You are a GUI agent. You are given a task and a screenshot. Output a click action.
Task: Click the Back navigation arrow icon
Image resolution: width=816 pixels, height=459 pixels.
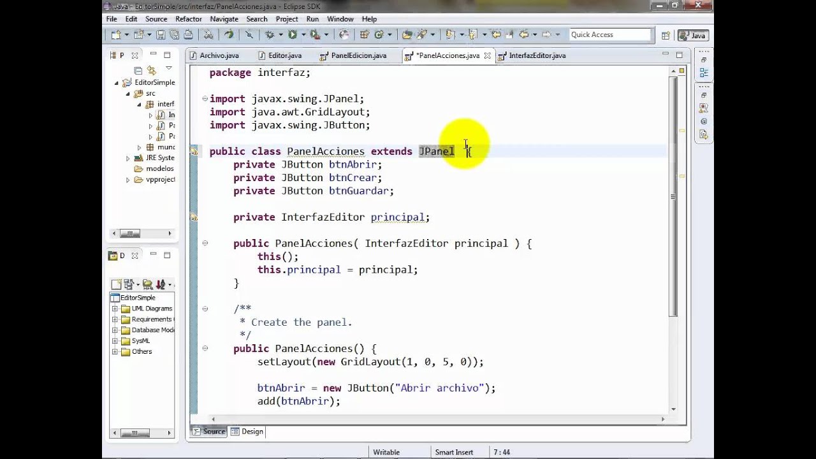tap(524, 34)
